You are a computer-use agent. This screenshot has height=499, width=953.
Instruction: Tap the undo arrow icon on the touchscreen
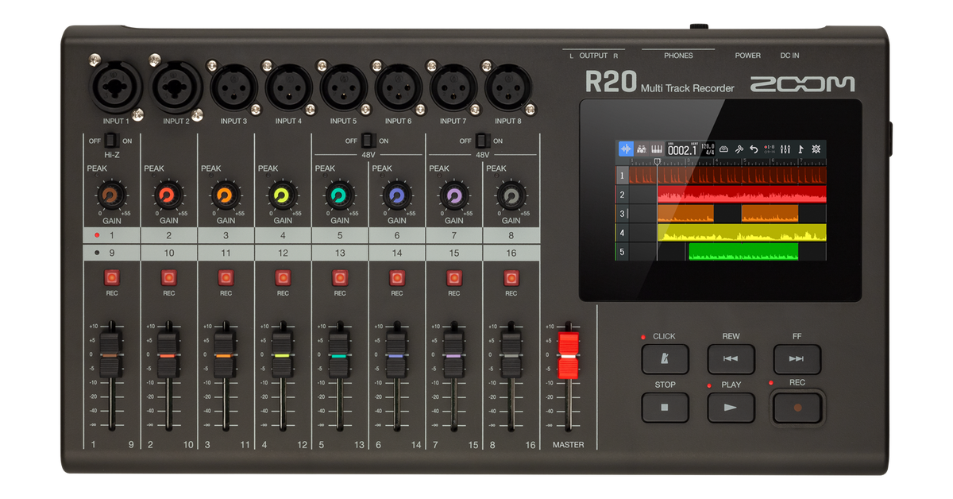point(754,149)
